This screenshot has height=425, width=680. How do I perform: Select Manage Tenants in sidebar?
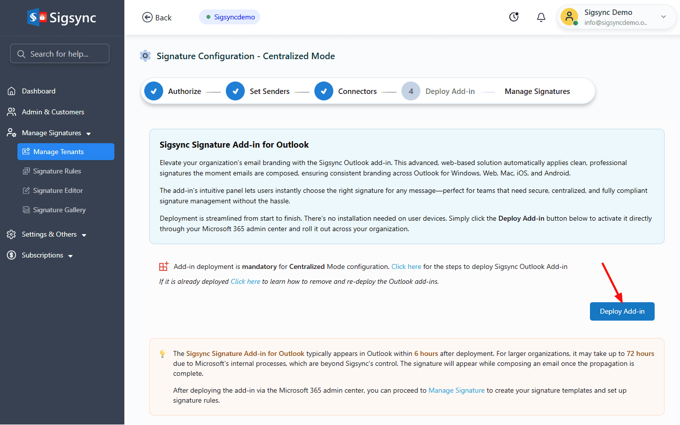(x=66, y=152)
